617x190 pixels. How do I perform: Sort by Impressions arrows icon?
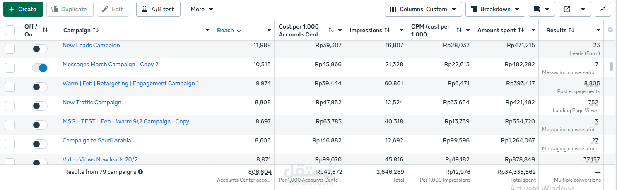[387, 30]
